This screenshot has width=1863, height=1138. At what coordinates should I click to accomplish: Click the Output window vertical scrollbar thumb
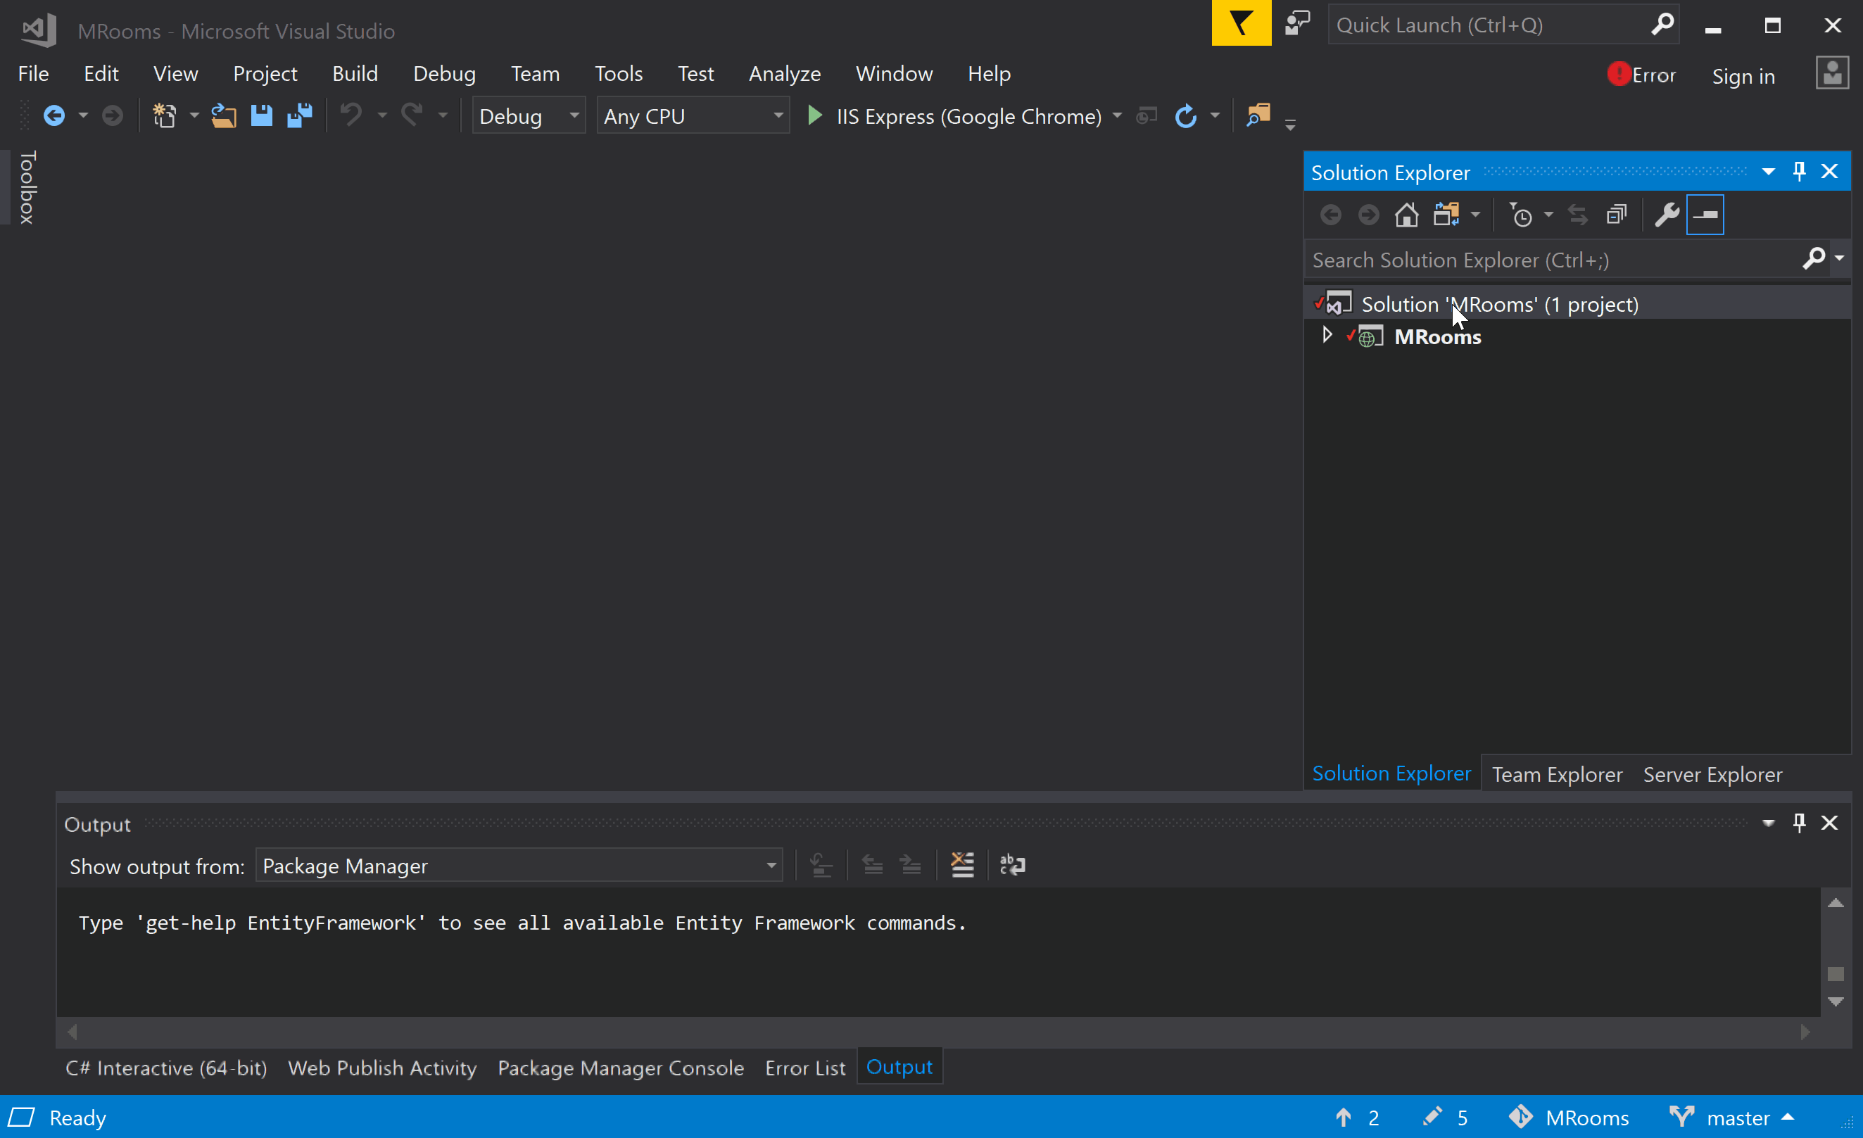pos(1836,974)
